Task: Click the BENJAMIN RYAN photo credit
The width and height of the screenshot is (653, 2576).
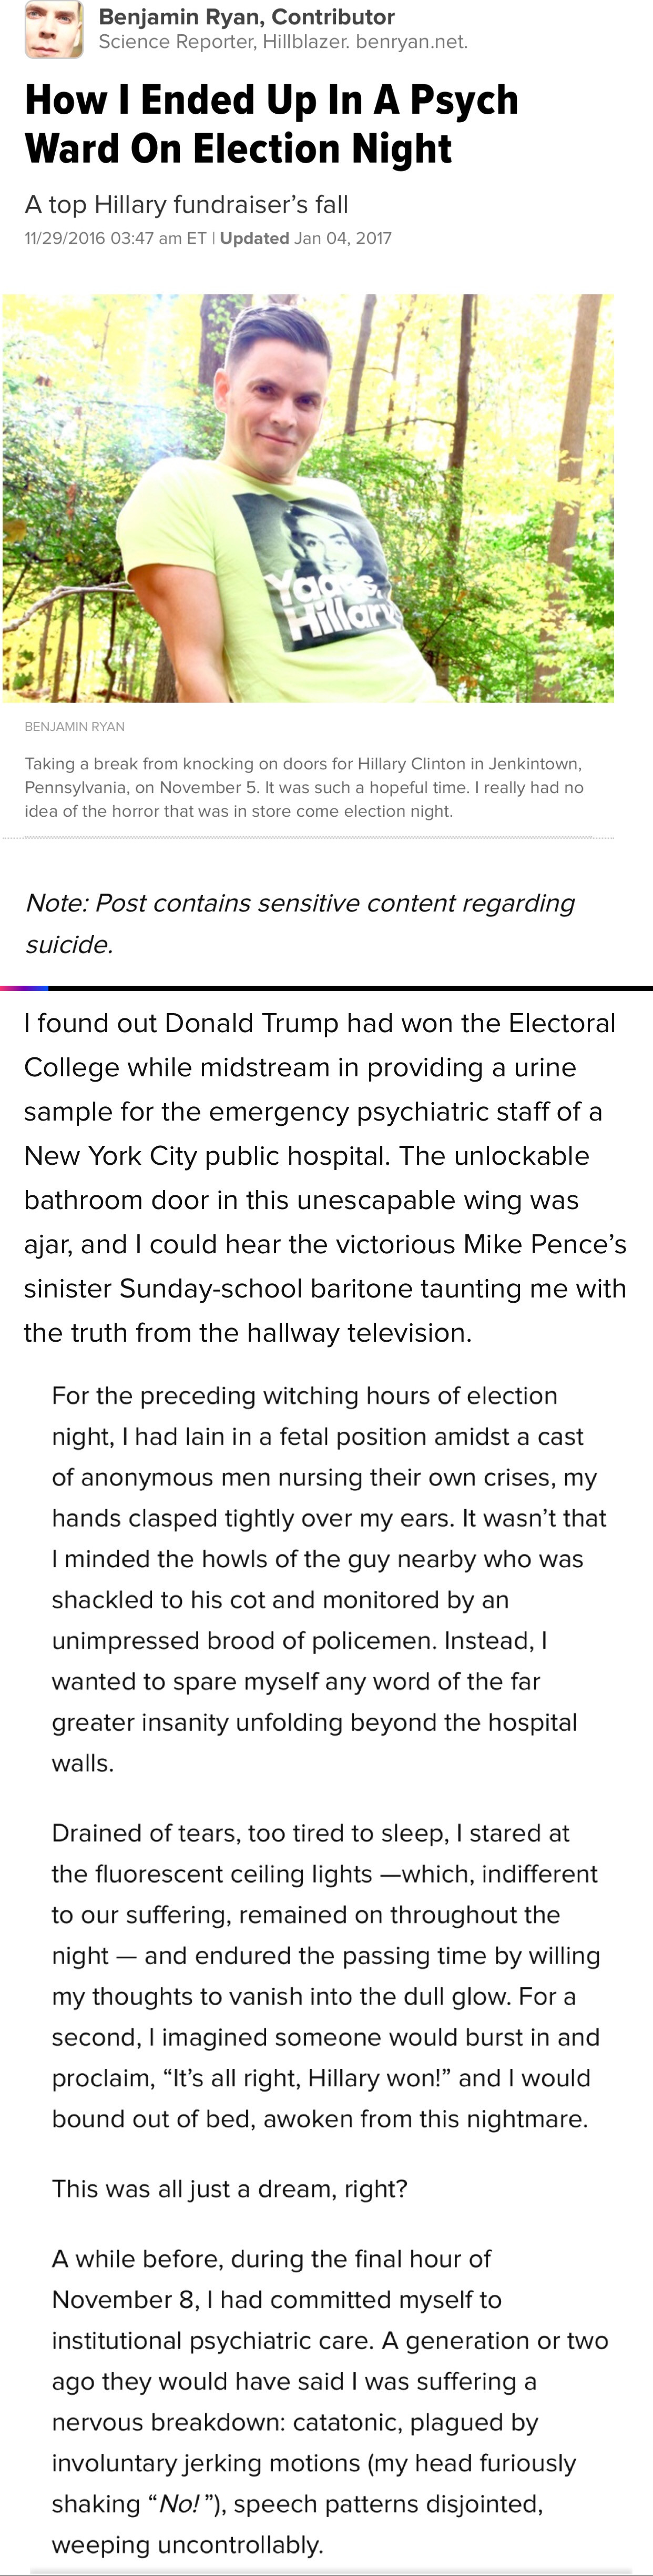Action: pos(75,727)
